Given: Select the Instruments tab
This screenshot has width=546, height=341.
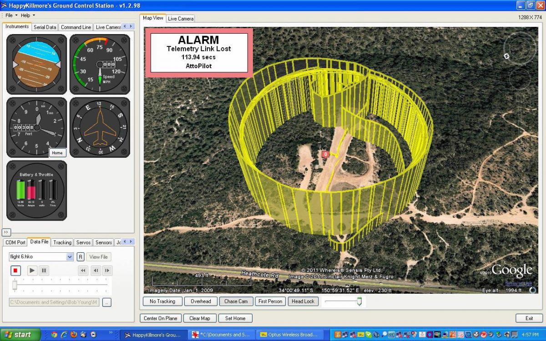Looking at the screenshot, I should pyautogui.click(x=17, y=26).
